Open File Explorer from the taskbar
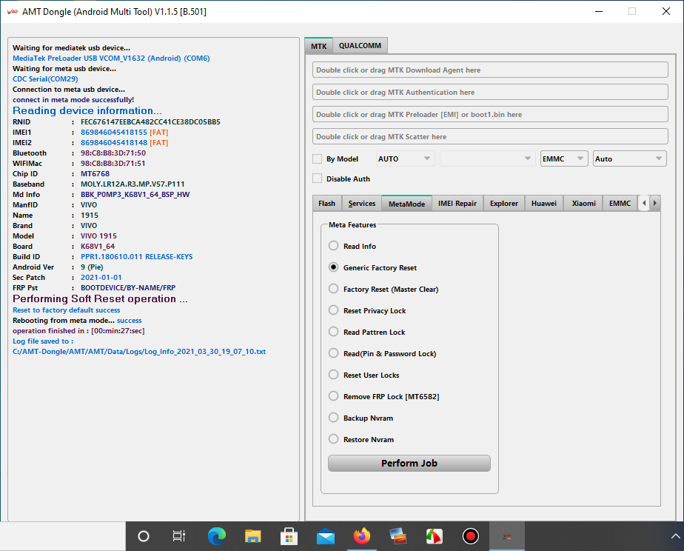 253,536
